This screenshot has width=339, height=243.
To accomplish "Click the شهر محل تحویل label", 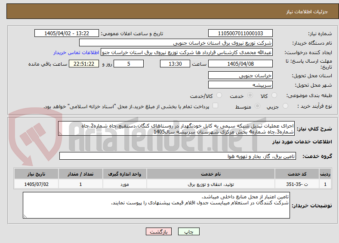I will (x=314, y=85).
